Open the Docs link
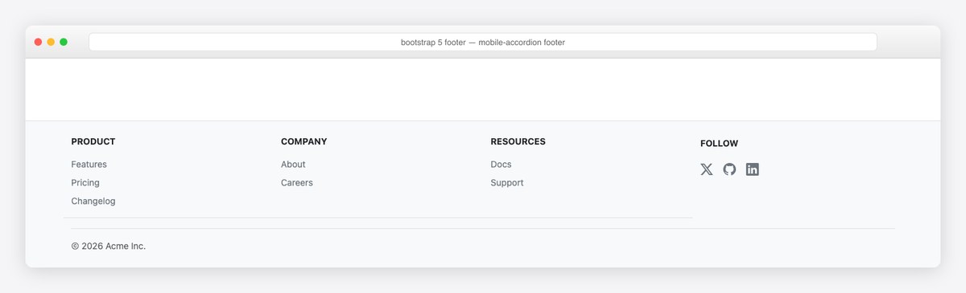Screen dimensions: 966x293 [x=501, y=165]
